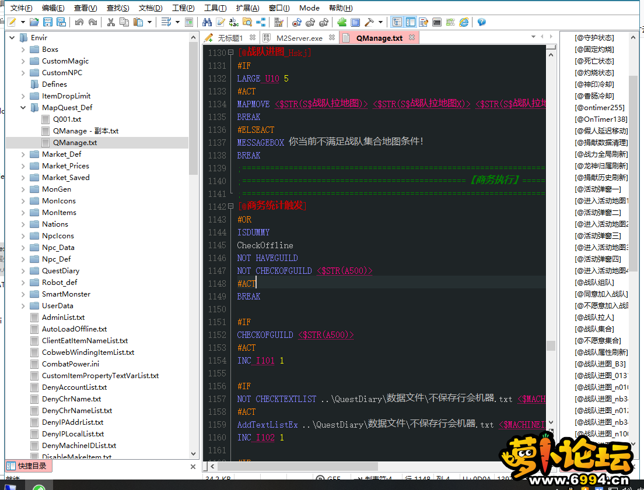Click the Cut scissors icon
Screen dimensions: 644x490
(111, 22)
